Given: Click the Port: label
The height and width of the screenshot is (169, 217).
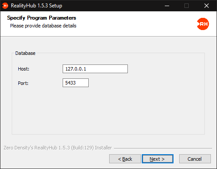Looking at the screenshot, I should [23, 83].
